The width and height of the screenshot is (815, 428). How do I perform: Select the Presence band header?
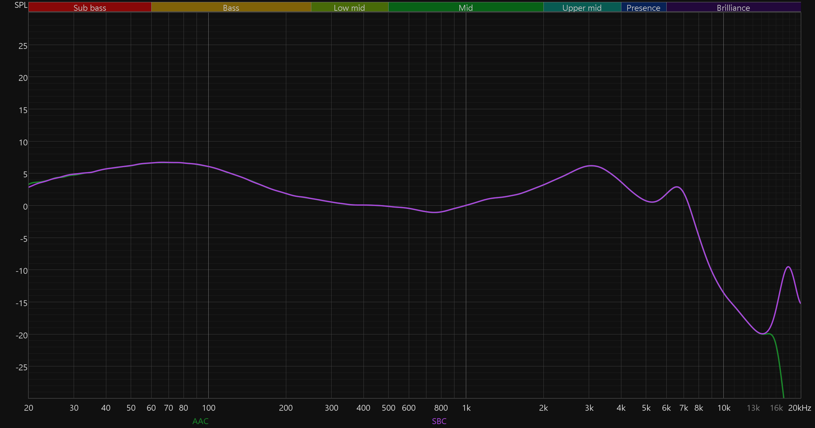click(643, 7)
